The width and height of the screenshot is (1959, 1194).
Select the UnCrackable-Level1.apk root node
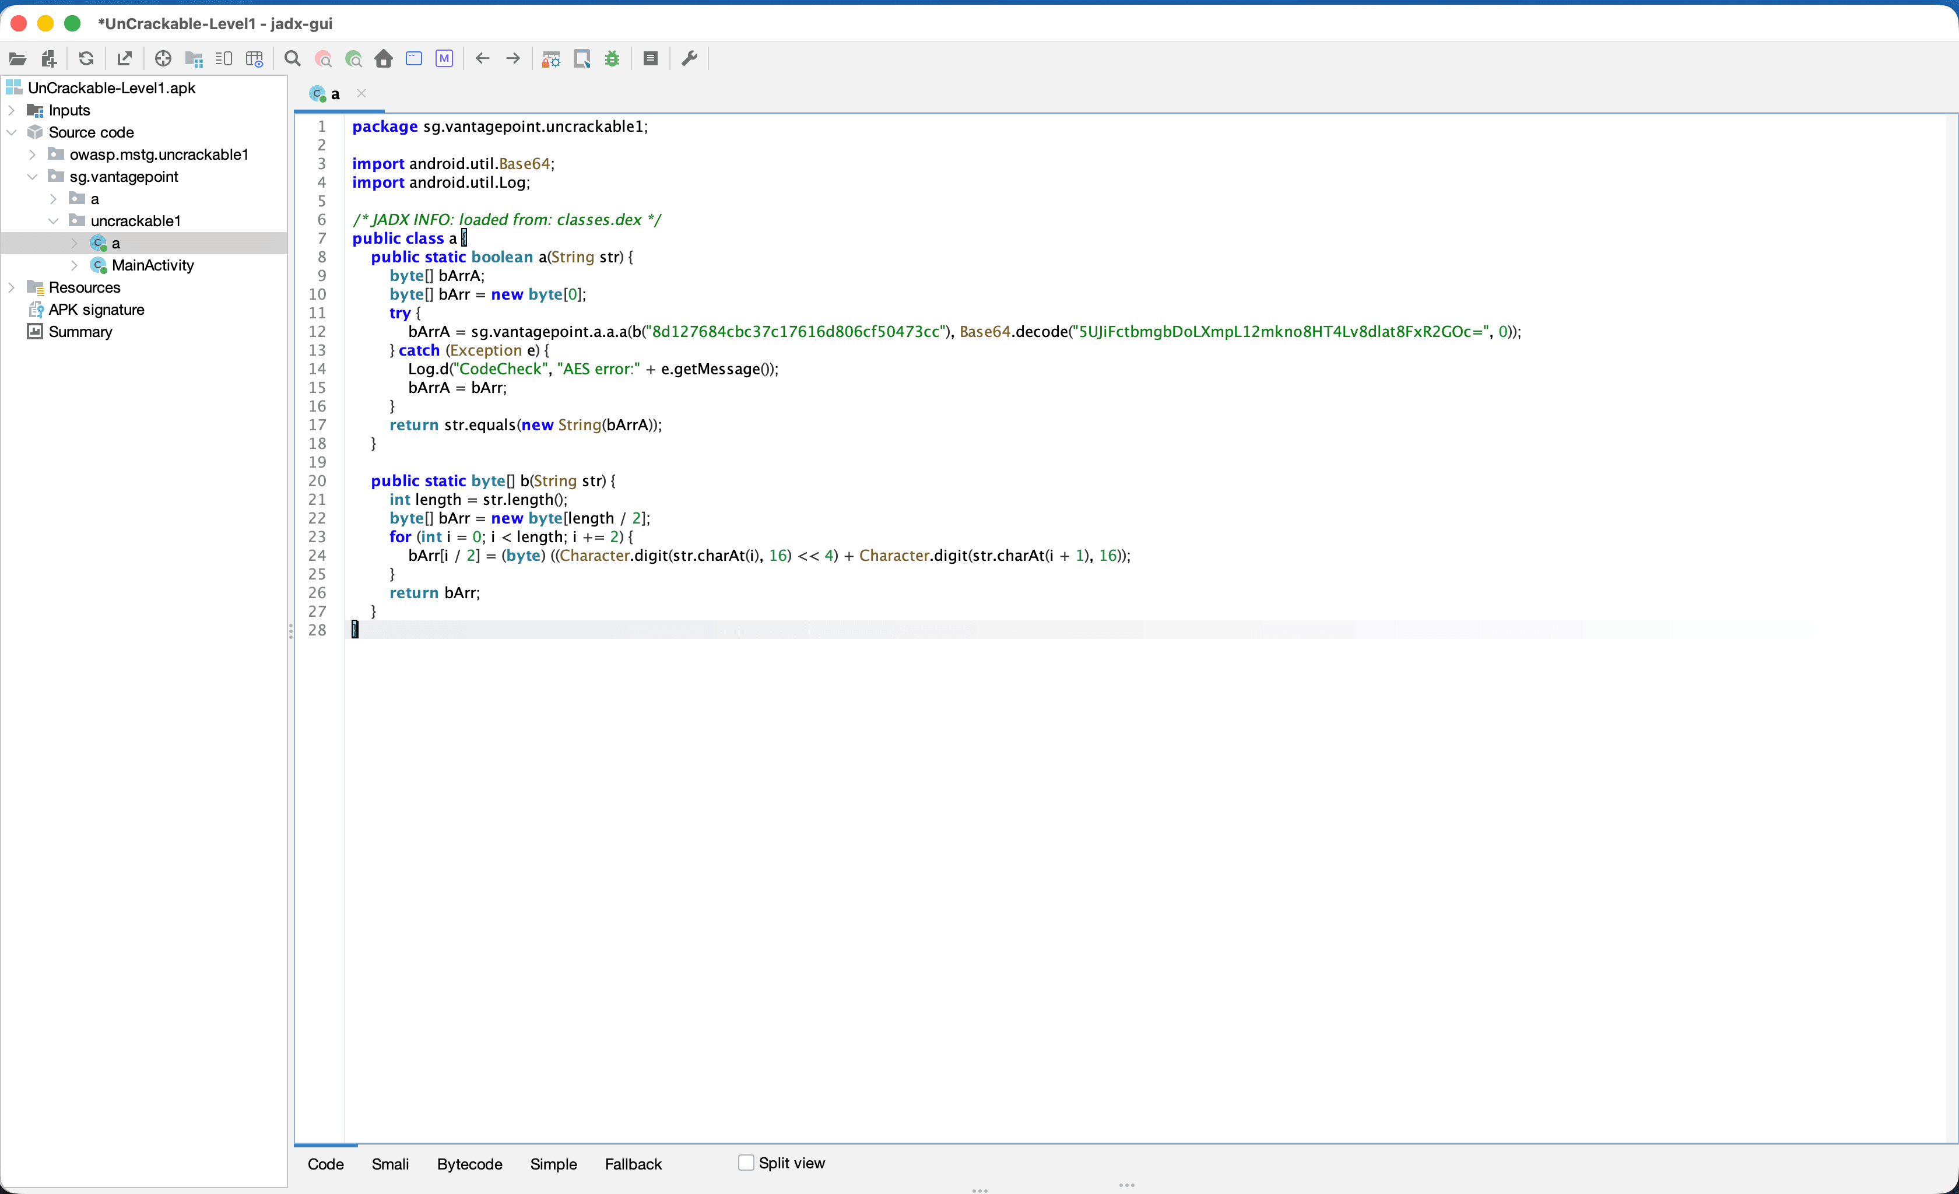point(101,88)
